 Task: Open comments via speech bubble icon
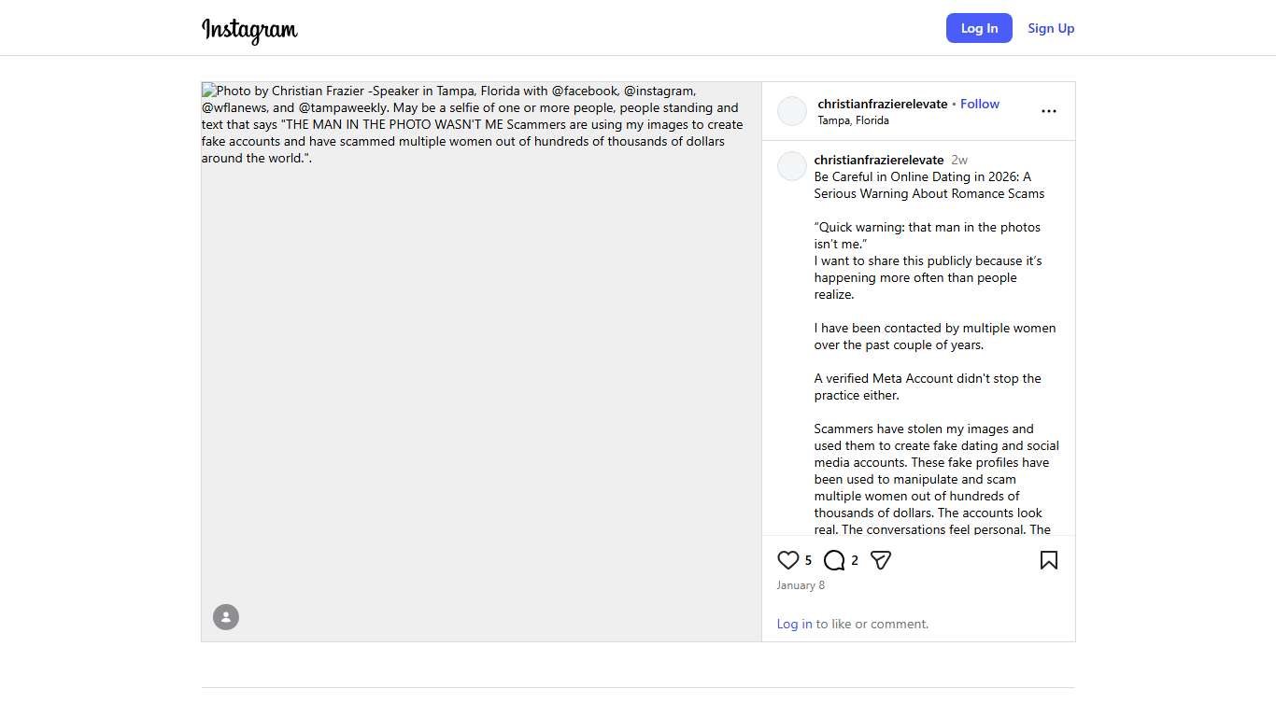coord(834,560)
